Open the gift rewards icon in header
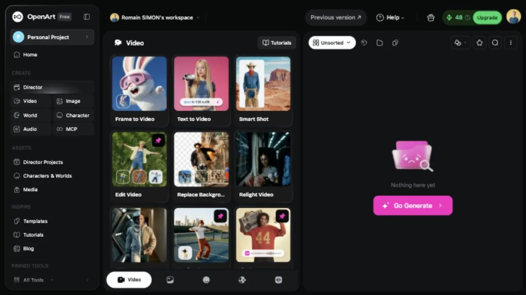This screenshot has width=526, height=295. [x=431, y=18]
